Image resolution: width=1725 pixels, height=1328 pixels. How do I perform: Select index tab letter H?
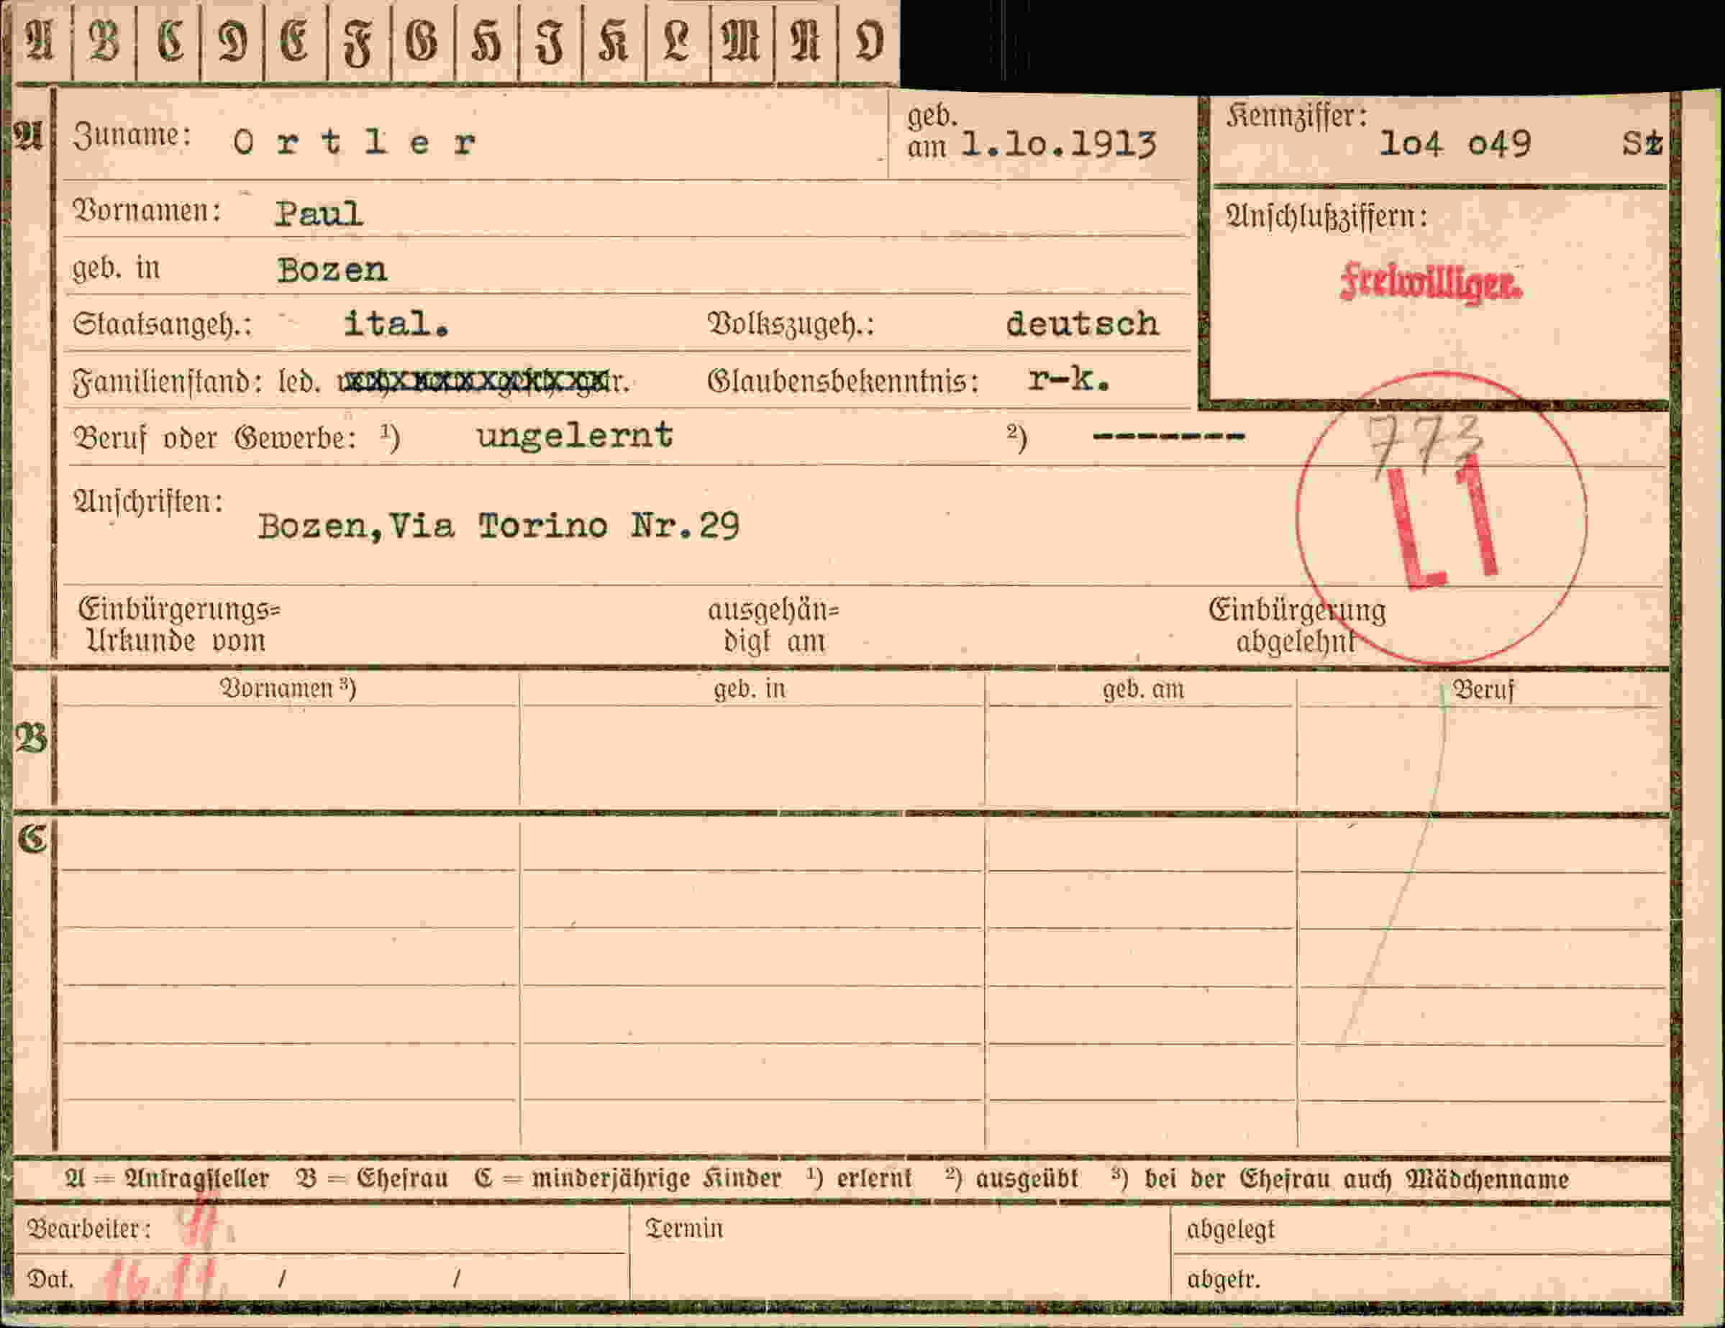coord(486,41)
